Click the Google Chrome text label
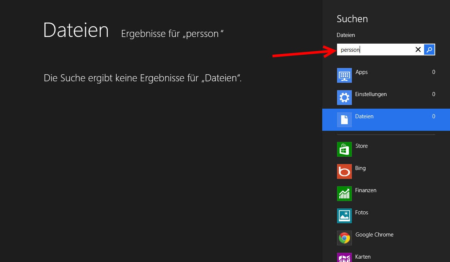The height and width of the screenshot is (262, 450). (x=374, y=235)
